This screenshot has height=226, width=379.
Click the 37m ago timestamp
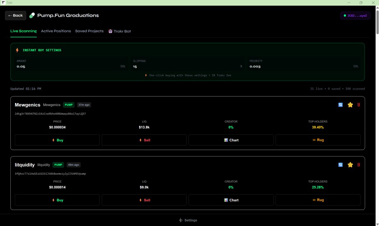[x=84, y=105]
